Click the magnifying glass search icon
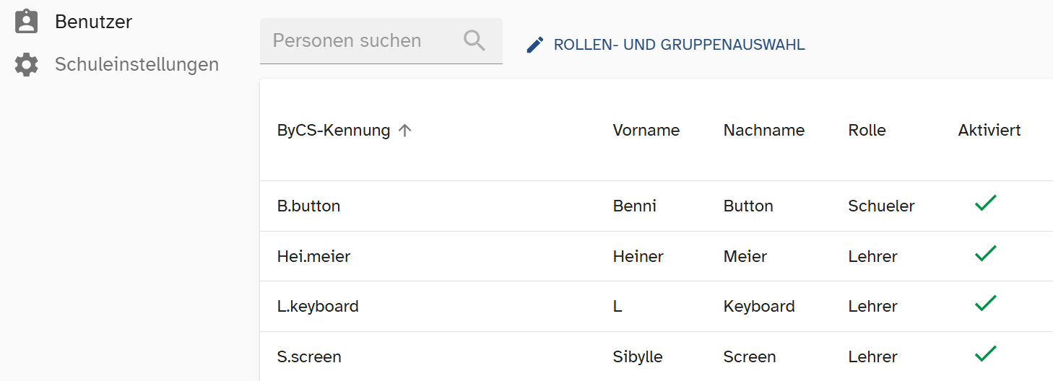 [474, 40]
